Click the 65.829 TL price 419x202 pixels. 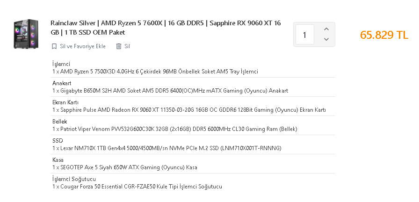384,35
